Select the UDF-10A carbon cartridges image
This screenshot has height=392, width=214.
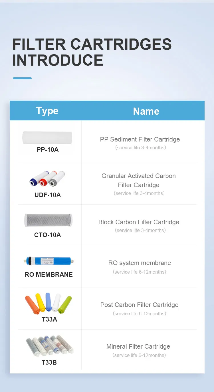(47, 179)
